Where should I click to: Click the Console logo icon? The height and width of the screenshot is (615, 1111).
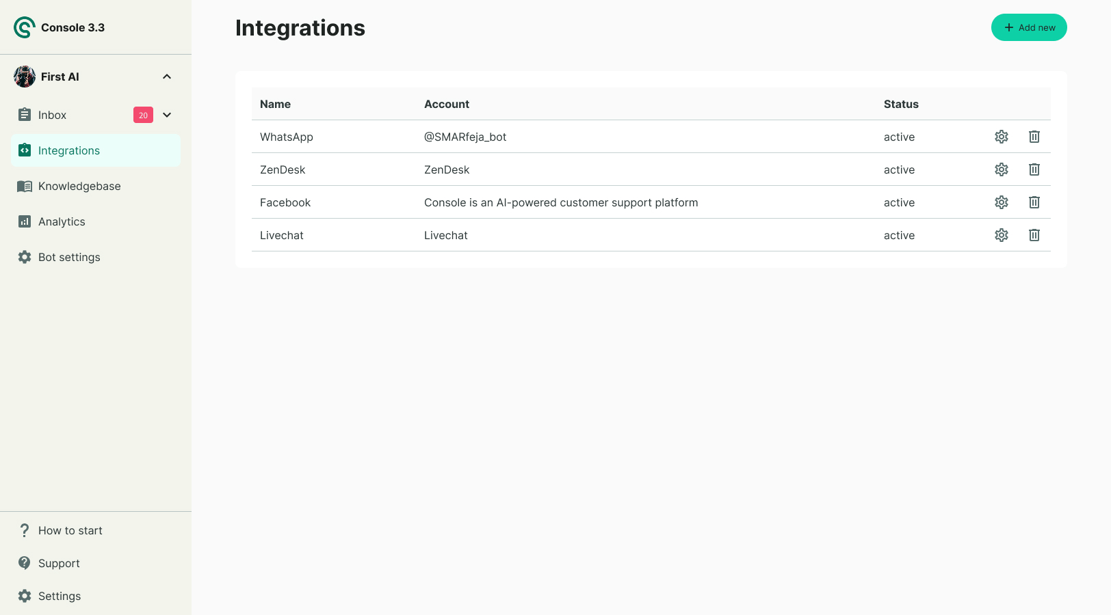coord(24,27)
